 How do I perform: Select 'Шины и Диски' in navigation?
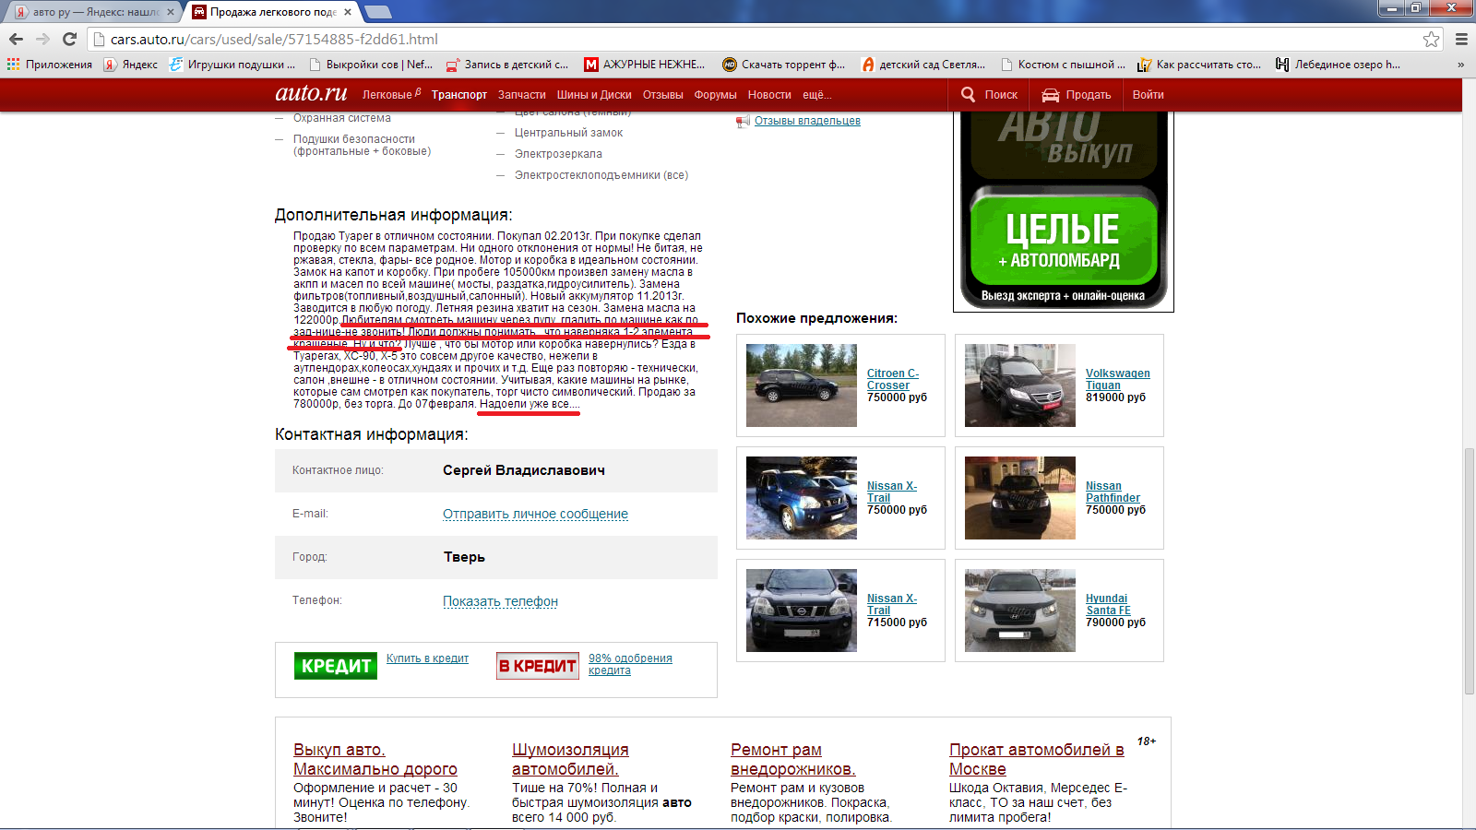pos(594,95)
